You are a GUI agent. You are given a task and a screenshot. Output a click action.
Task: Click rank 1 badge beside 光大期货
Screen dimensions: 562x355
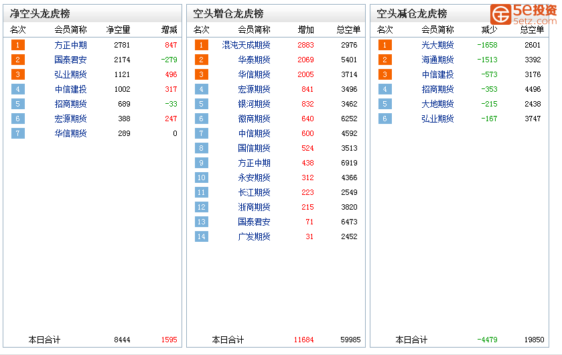point(385,45)
